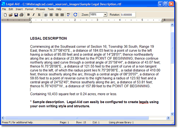Click the vertical scrollbar thumb
This screenshot has height=128, width=178.
pos(172,48)
